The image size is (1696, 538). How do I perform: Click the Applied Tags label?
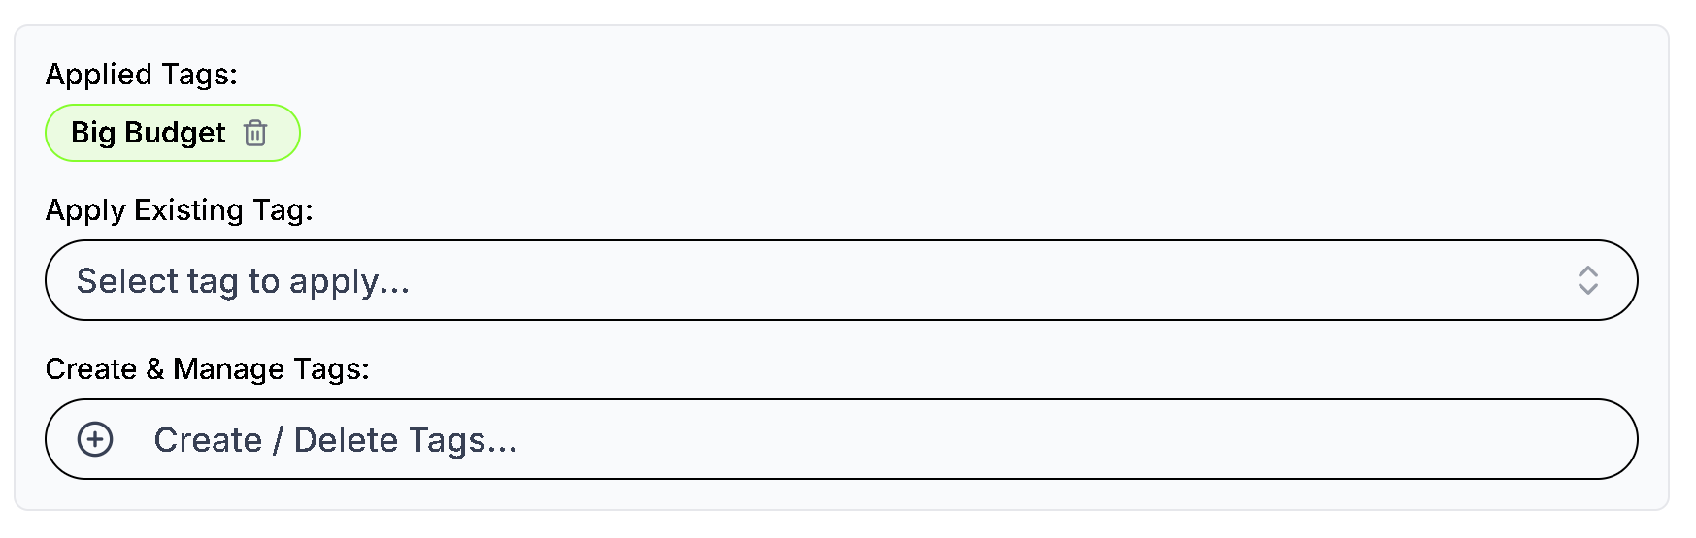click(x=142, y=75)
